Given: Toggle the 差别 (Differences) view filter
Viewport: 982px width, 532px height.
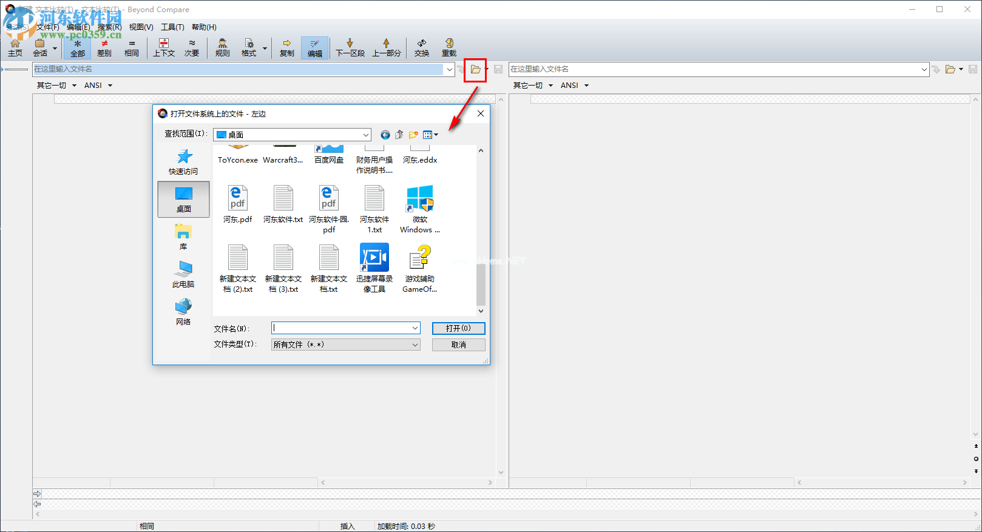Looking at the screenshot, I should click(x=104, y=47).
